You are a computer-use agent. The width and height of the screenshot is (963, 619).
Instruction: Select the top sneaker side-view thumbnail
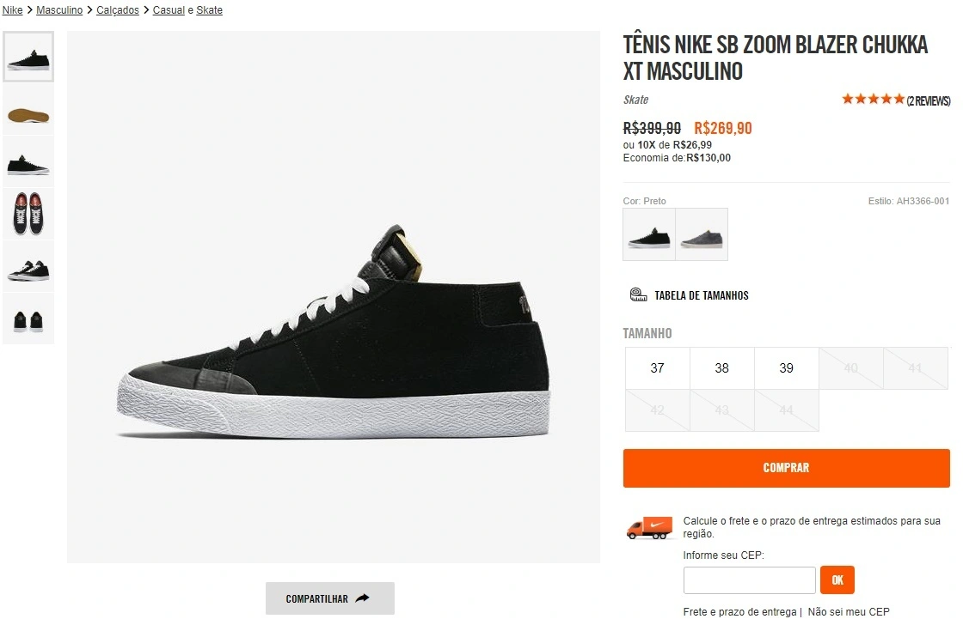pyautogui.click(x=28, y=56)
